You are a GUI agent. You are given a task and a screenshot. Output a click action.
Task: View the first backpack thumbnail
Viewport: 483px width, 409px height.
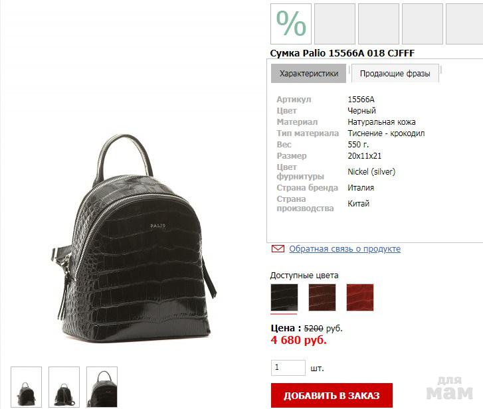[x=26, y=387]
